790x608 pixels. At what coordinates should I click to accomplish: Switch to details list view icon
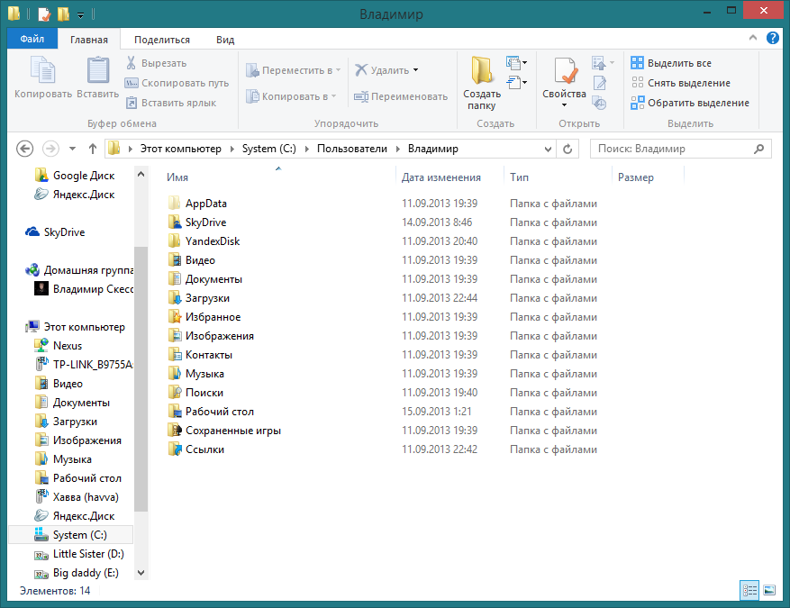point(749,590)
